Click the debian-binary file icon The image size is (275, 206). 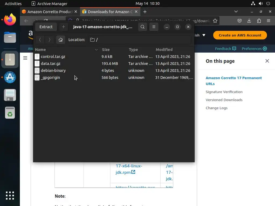click(x=37, y=71)
